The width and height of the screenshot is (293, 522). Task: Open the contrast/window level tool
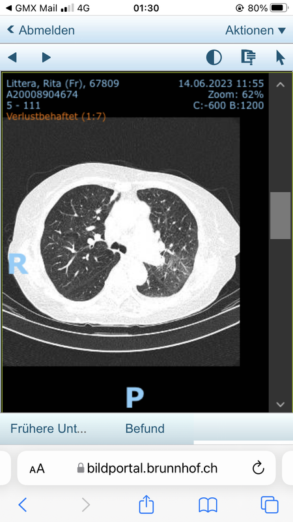tap(214, 57)
